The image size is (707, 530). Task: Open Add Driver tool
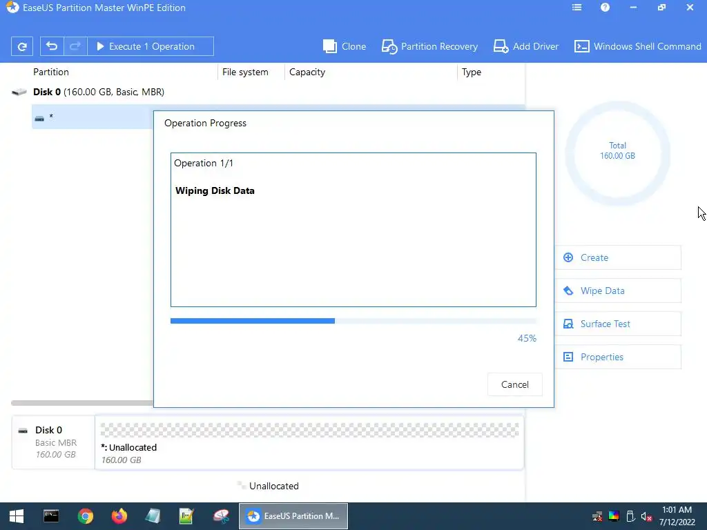pyautogui.click(x=525, y=46)
